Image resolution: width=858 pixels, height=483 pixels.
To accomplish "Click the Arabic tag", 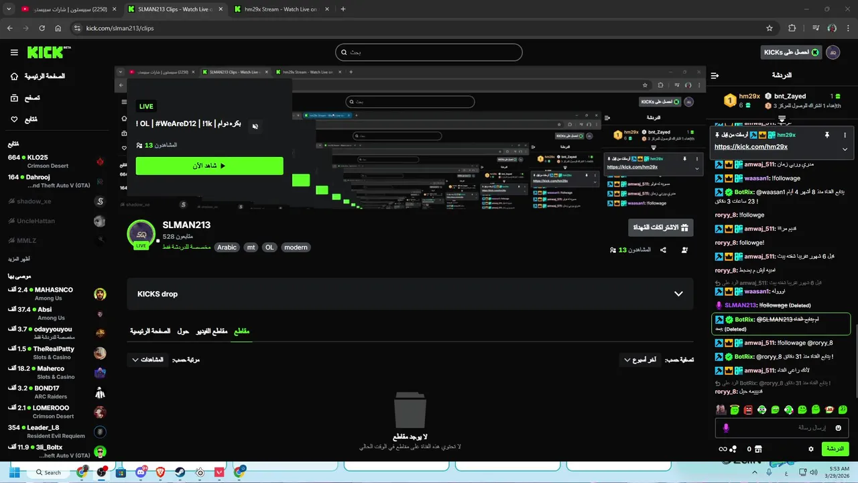I will [227, 248].
